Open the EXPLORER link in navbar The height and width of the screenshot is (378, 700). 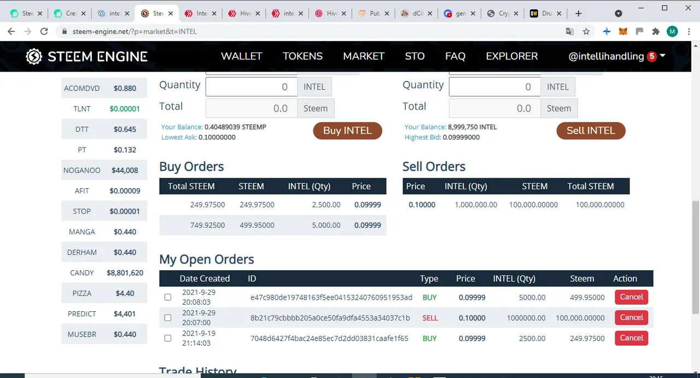[512, 56]
